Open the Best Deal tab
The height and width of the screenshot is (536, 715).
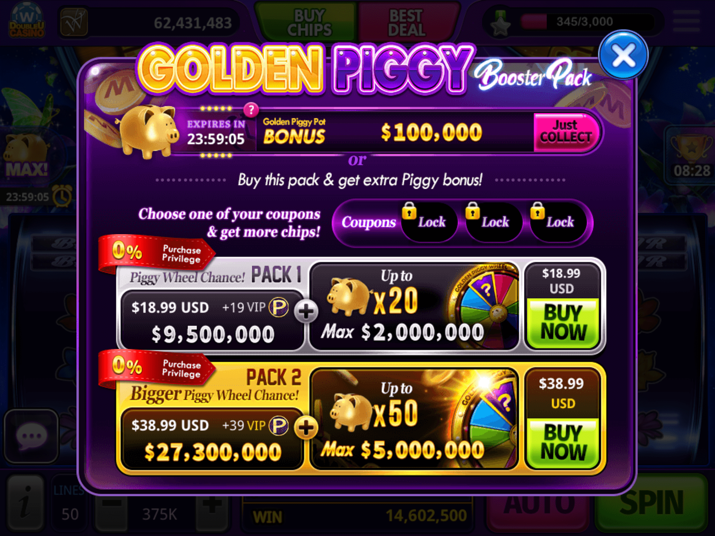point(406,22)
